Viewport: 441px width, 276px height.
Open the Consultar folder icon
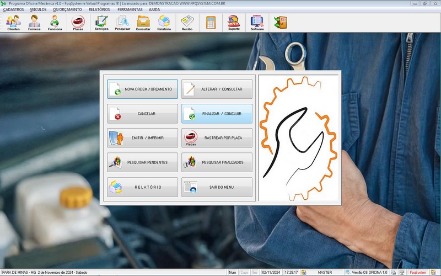click(143, 23)
